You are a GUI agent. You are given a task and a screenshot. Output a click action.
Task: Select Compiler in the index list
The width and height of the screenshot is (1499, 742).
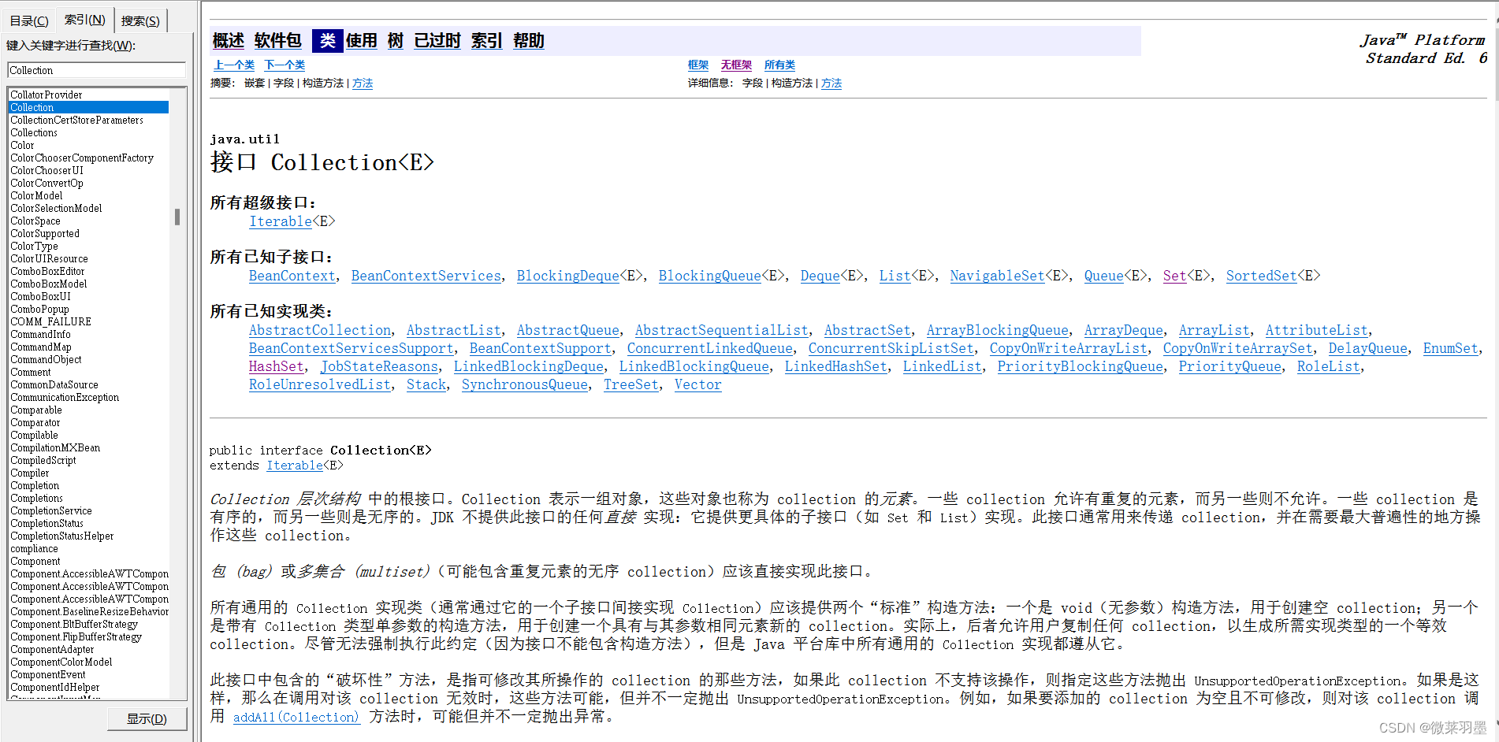pyautogui.click(x=29, y=473)
